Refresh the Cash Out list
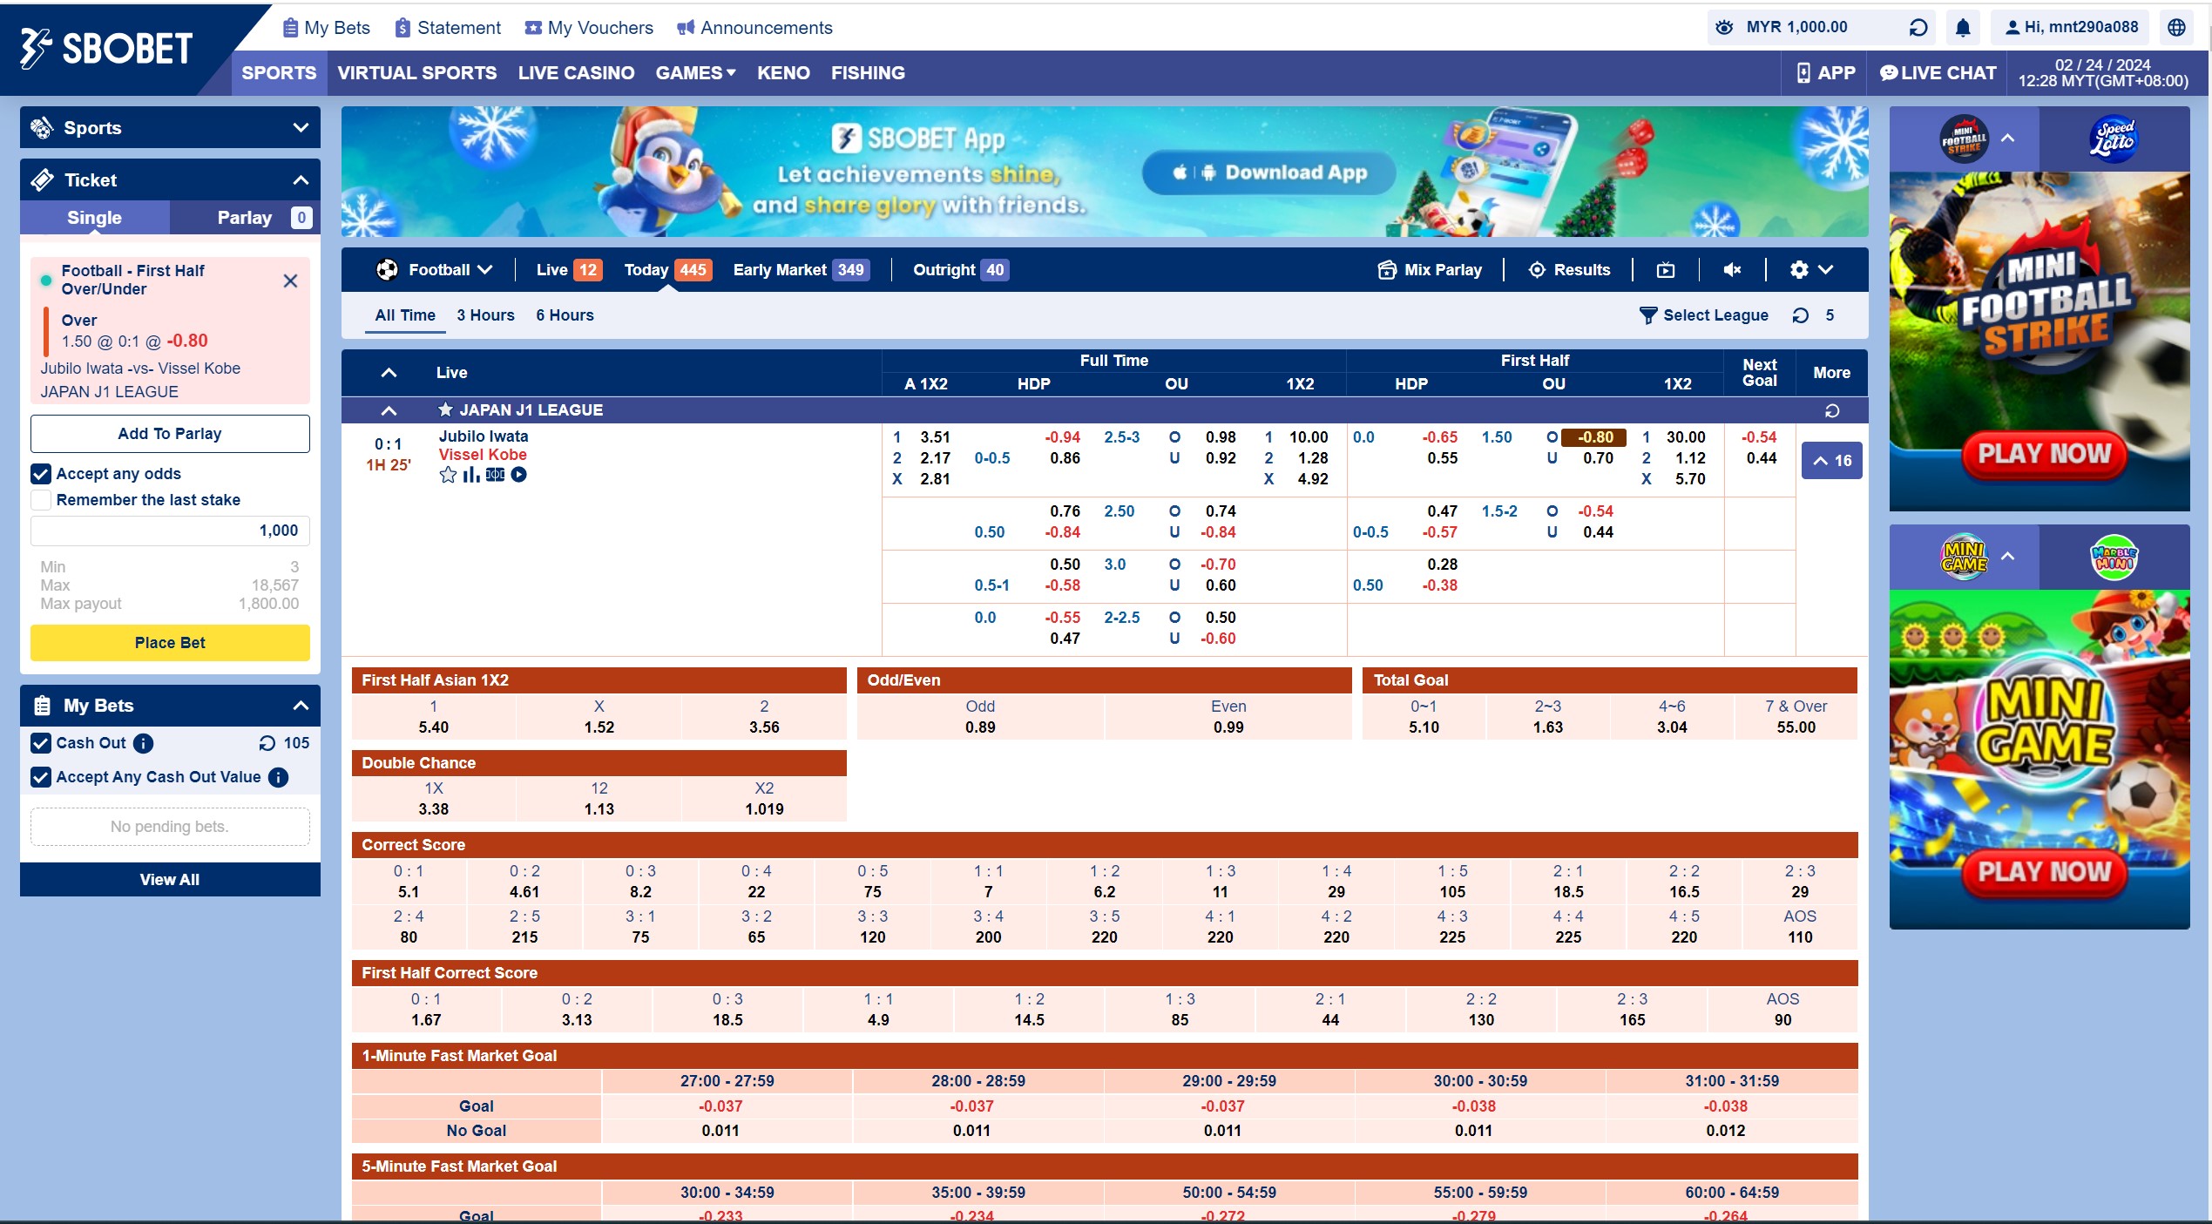This screenshot has height=1224, width=2212. tap(267, 743)
